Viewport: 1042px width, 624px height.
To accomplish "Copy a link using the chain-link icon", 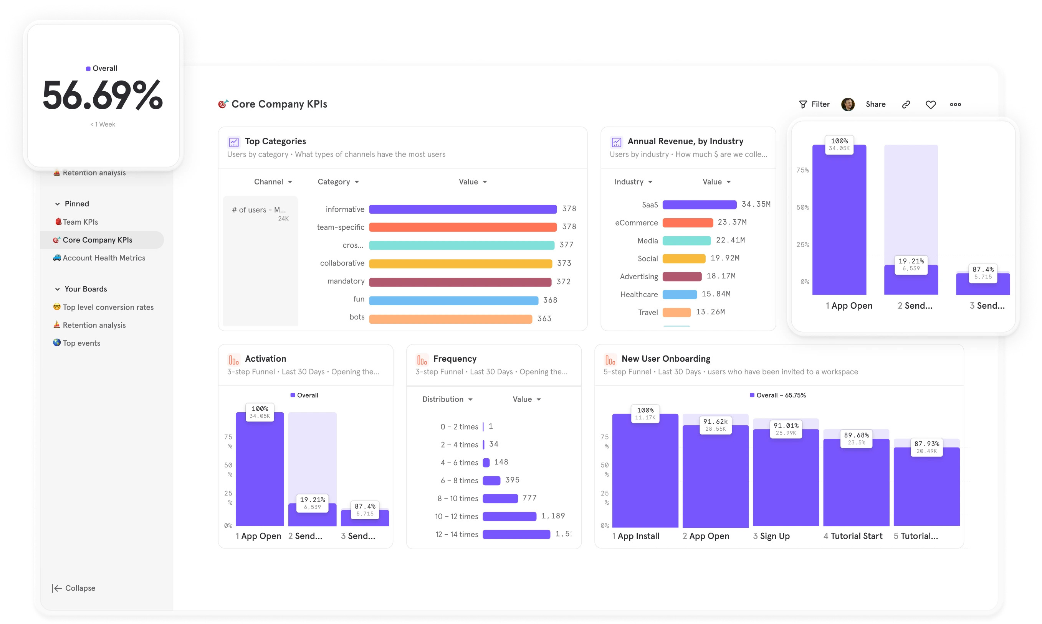I will click(905, 104).
